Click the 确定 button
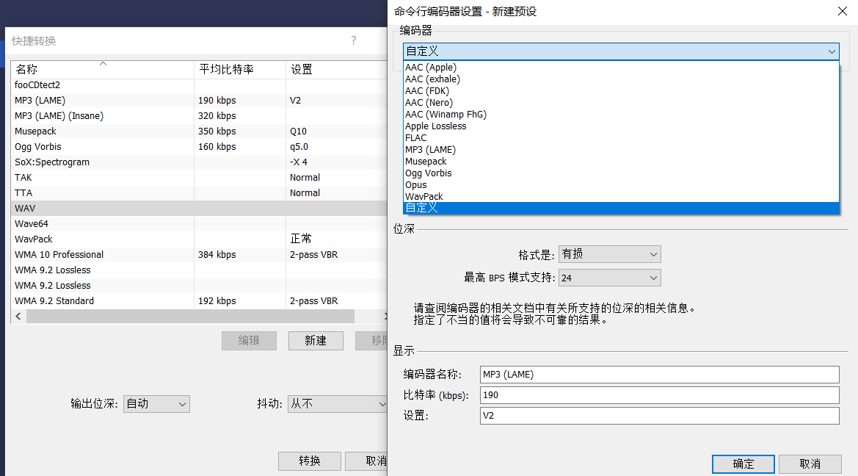 [x=743, y=464]
